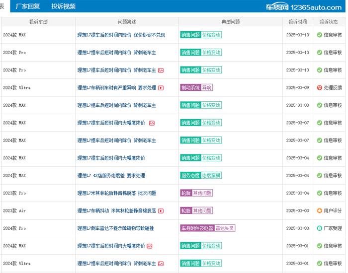Click the 用户评分 status text

point(333,211)
